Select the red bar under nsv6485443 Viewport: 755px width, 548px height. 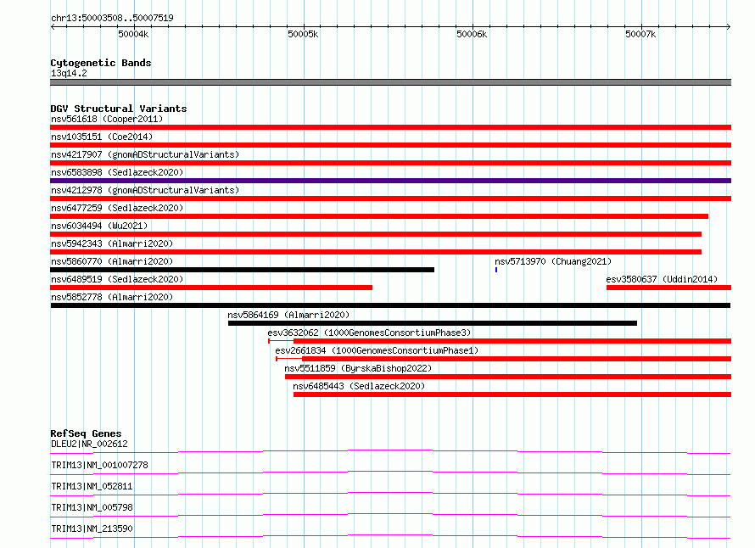[512, 394]
